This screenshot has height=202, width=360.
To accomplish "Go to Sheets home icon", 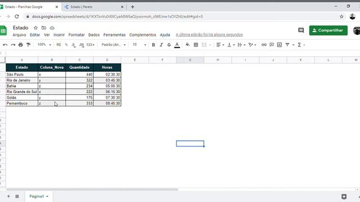I will (3, 30).
